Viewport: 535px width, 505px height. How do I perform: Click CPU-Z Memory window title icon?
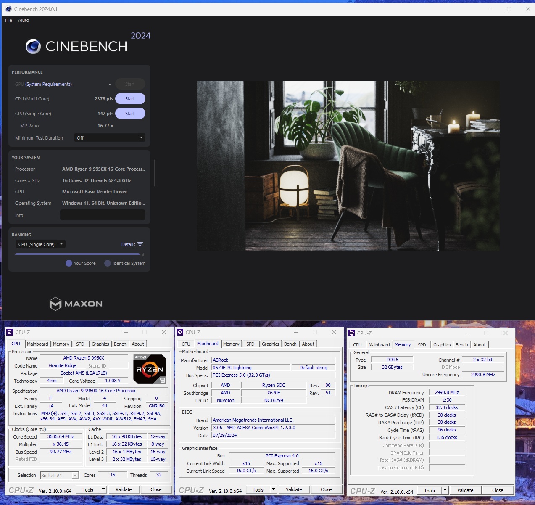[x=351, y=333]
